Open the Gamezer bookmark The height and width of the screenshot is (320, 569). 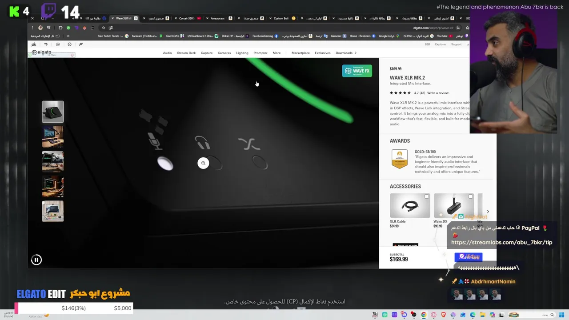coord(338,36)
